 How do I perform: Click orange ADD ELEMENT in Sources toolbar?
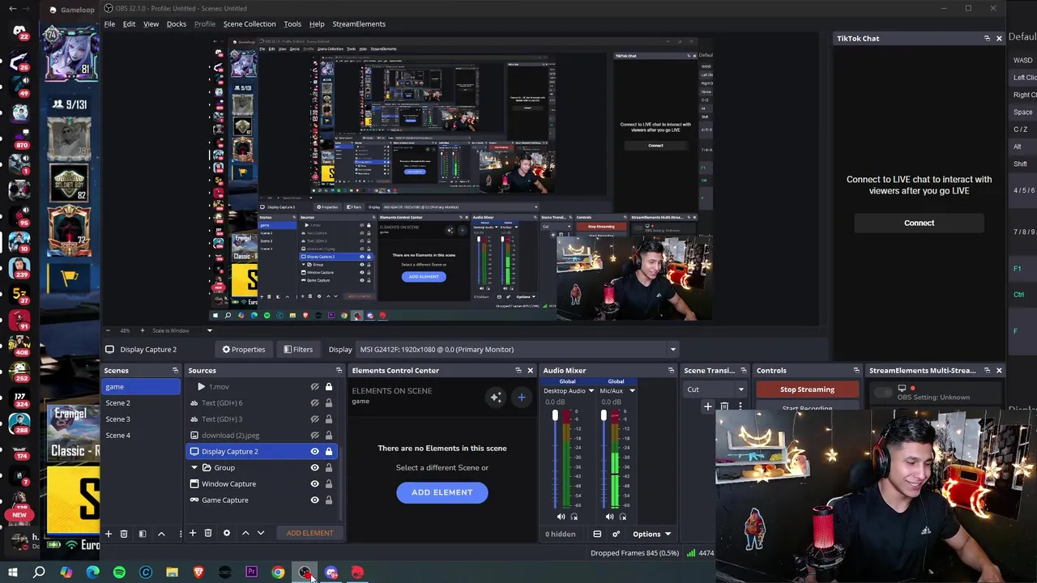[x=309, y=533]
